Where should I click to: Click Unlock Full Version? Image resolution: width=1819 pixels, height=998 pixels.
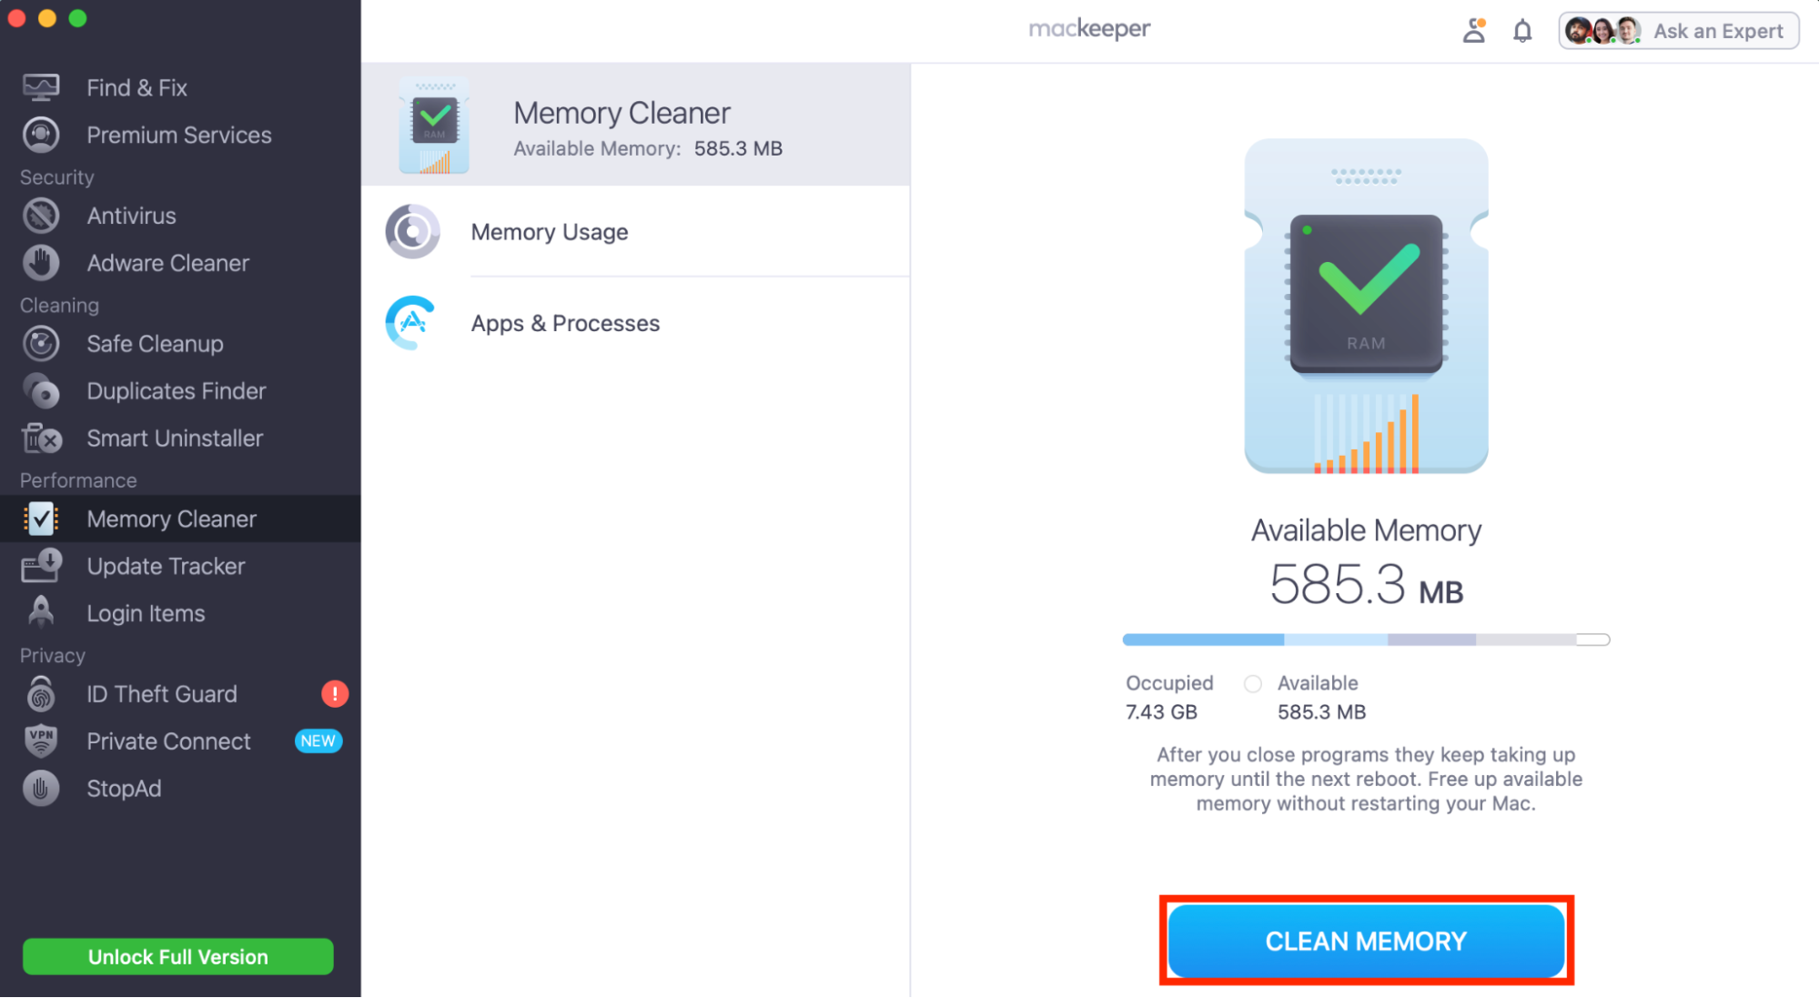point(177,956)
